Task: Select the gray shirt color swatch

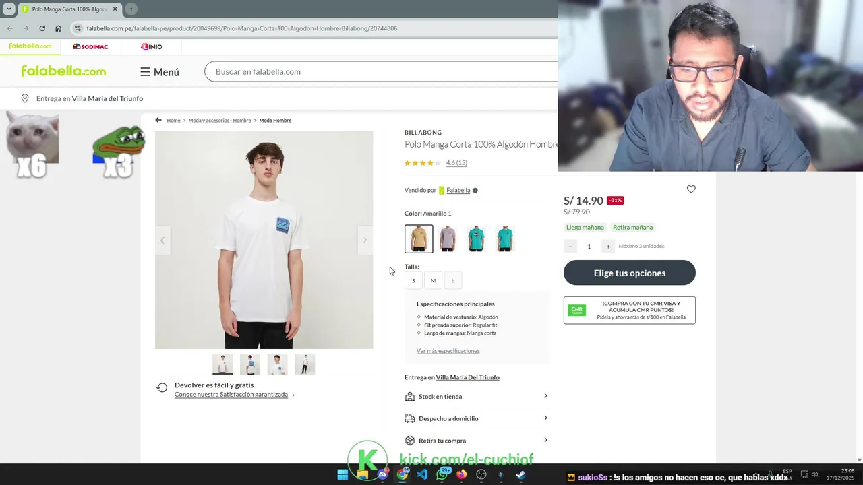Action: tap(448, 239)
